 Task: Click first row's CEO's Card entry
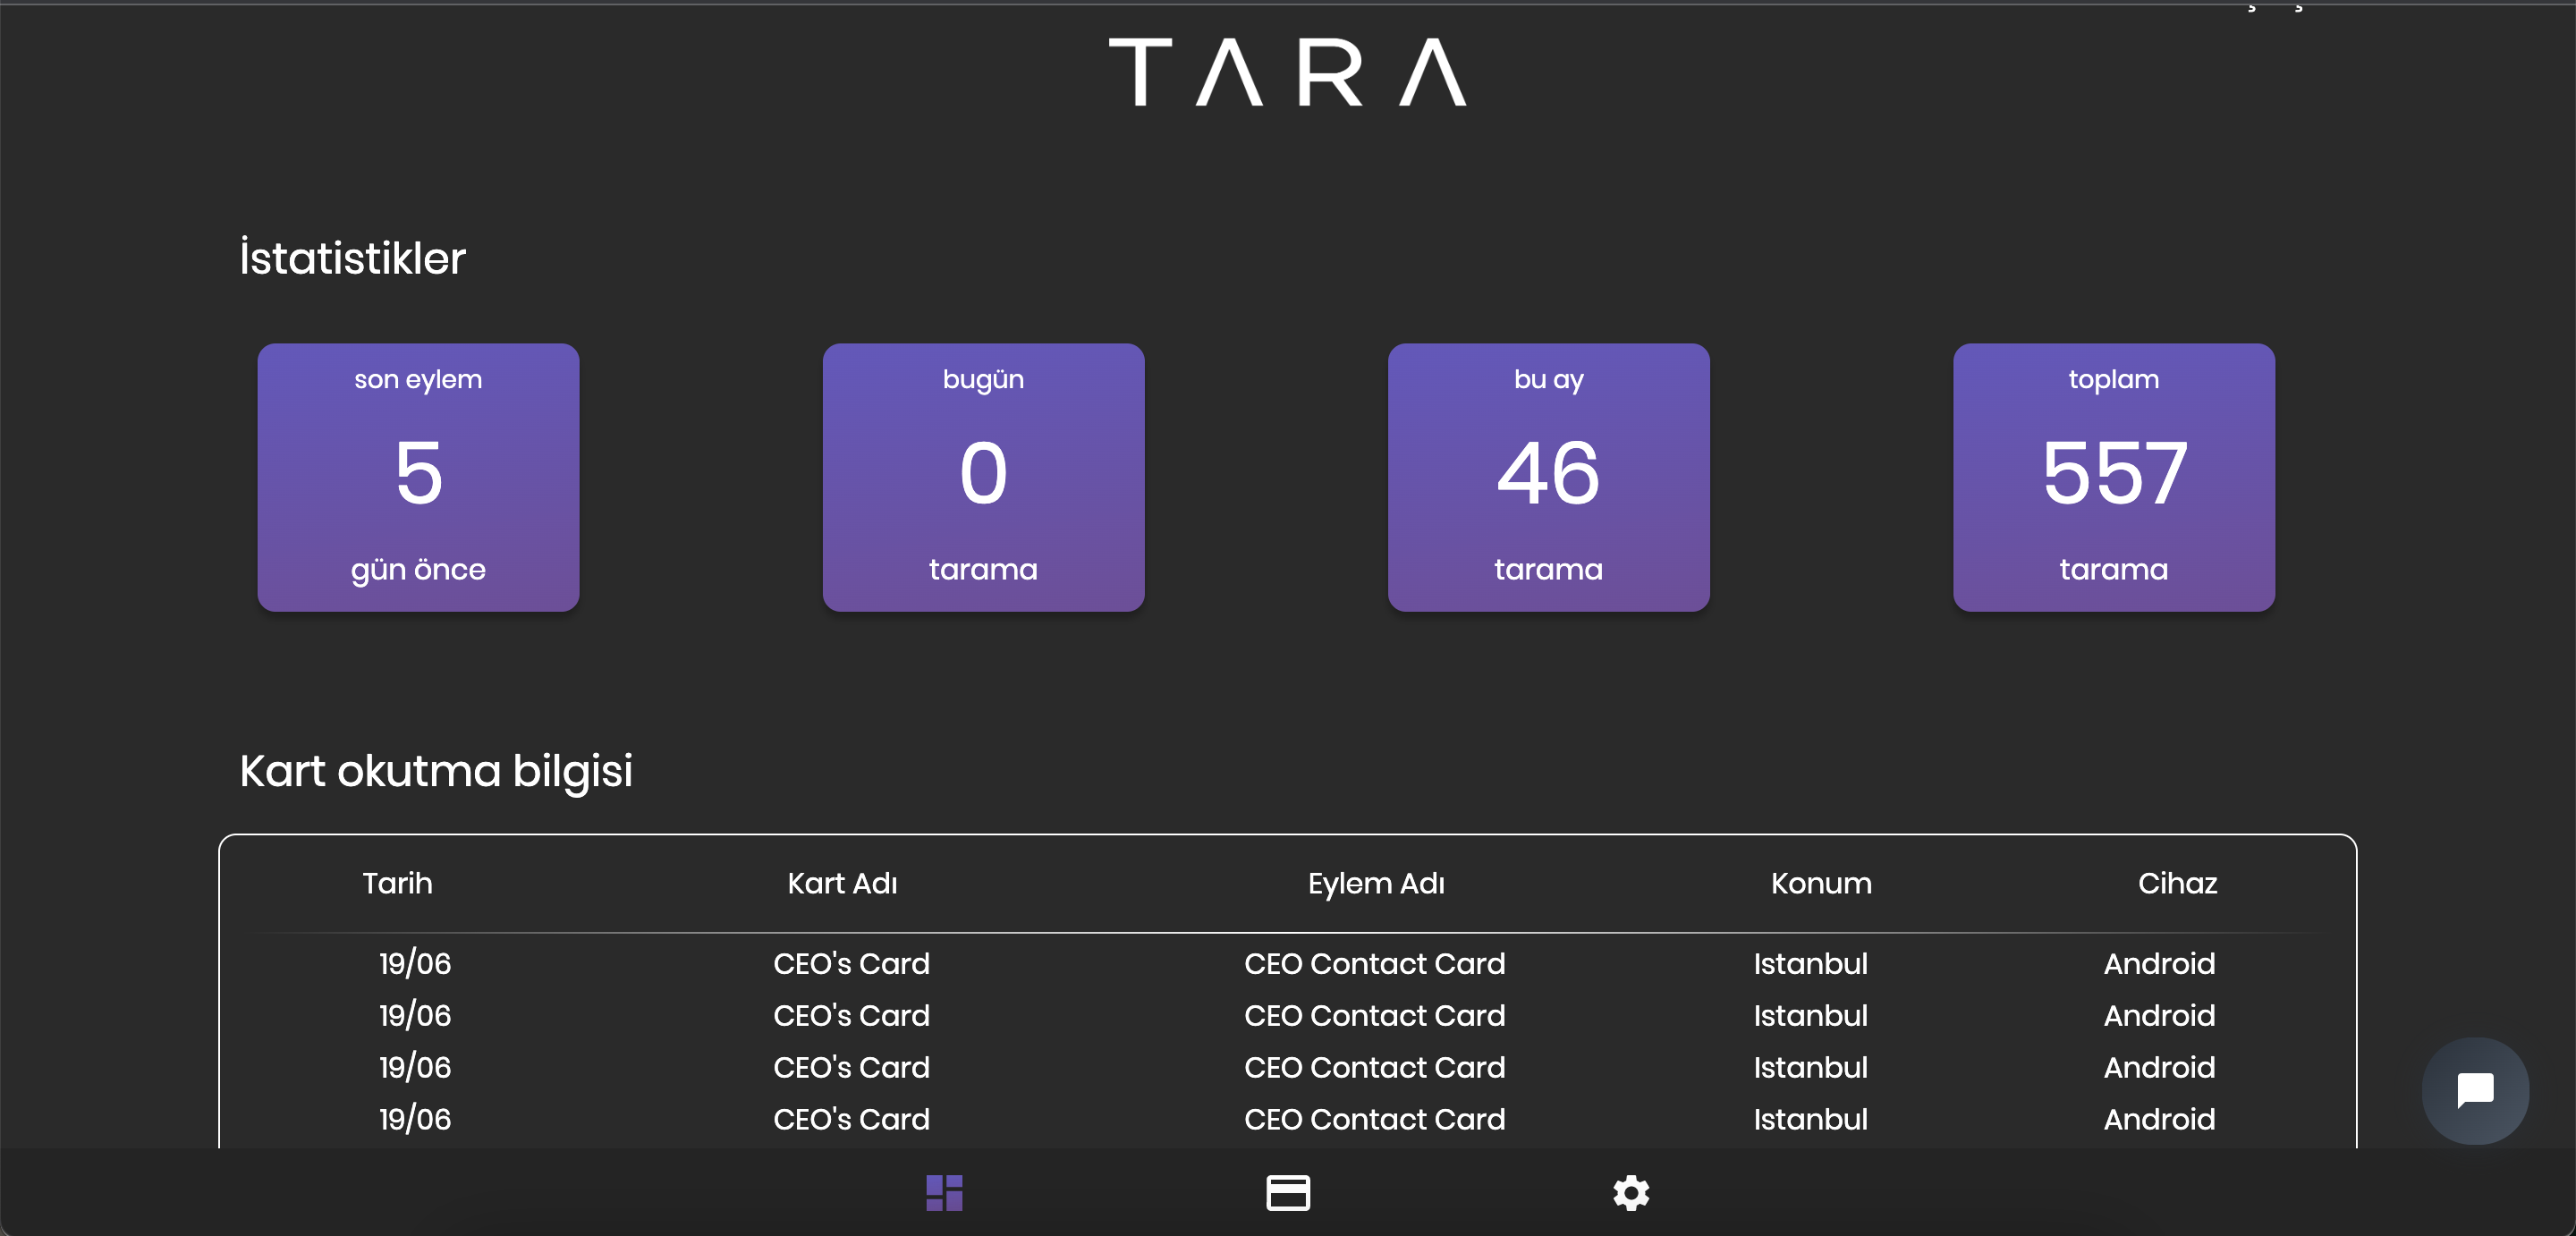[x=851, y=963]
